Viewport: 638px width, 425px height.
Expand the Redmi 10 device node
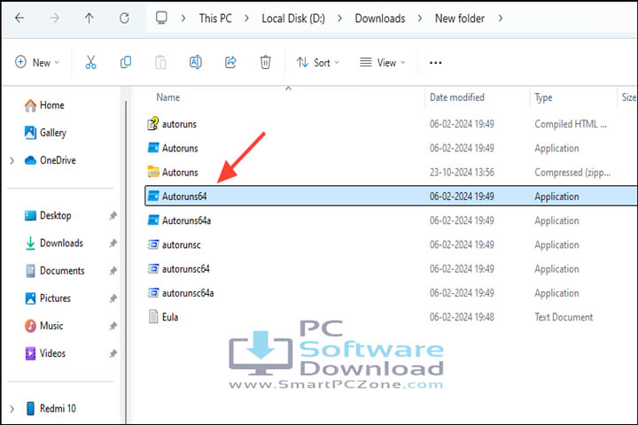pyautogui.click(x=12, y=409)
